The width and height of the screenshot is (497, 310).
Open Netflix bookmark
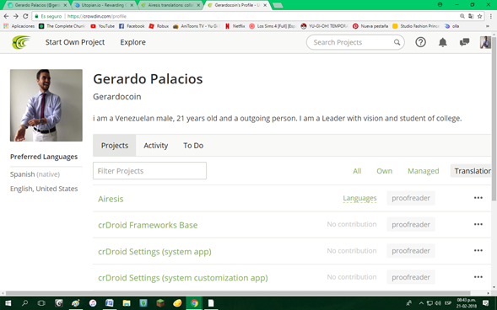235,26
